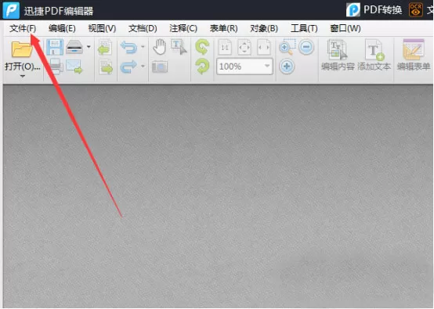Viewport: 434px width, 309px height.
Task: Open the 编辑(E) menu
Action: 62,28
